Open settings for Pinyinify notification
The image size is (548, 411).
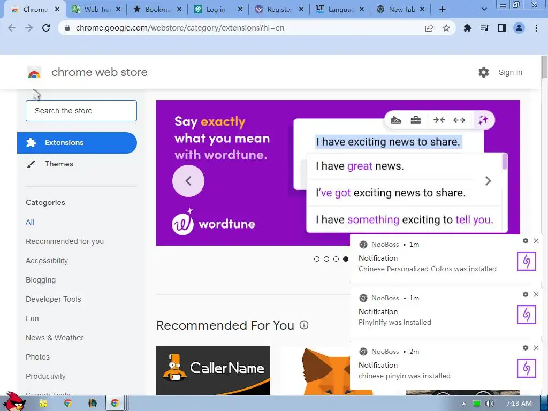pos(526,294)
